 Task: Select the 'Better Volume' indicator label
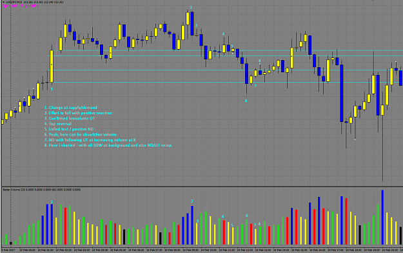(x=12, y=190)
